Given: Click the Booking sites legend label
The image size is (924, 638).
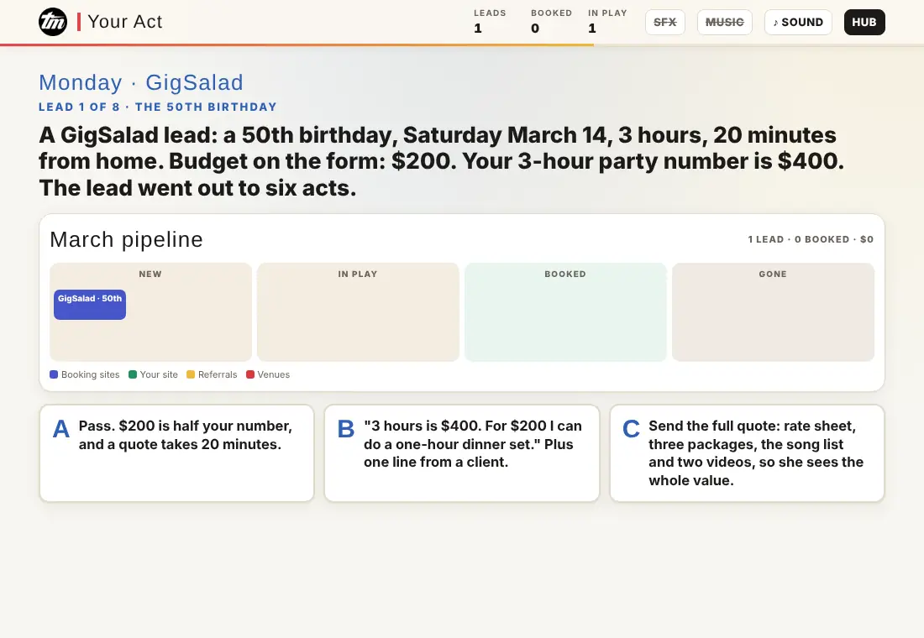Looking at the screenshot, I should 90,374.
